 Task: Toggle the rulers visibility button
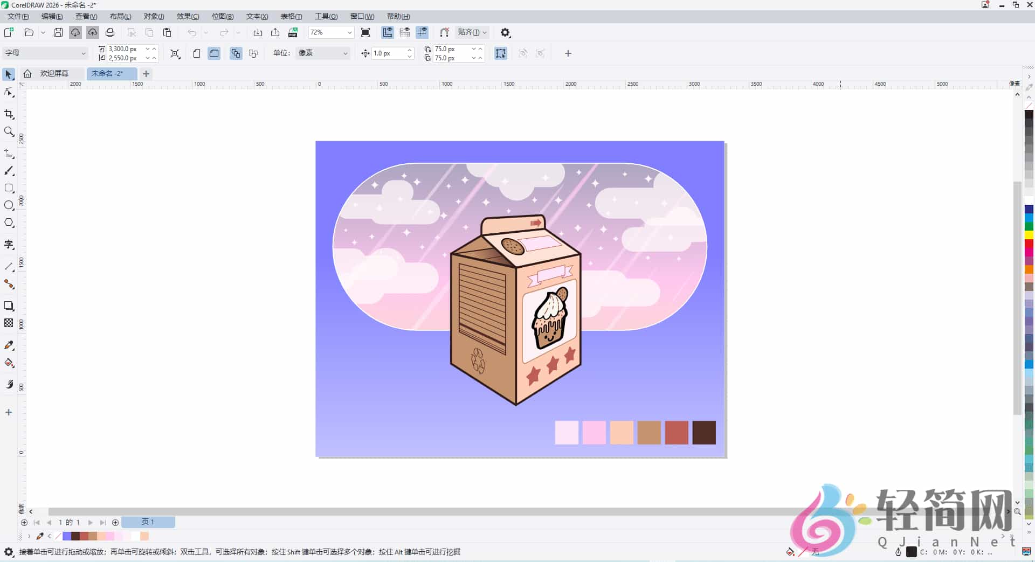coord(388,32)
